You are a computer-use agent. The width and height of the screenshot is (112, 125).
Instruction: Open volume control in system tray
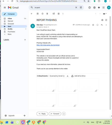(100, 122)
